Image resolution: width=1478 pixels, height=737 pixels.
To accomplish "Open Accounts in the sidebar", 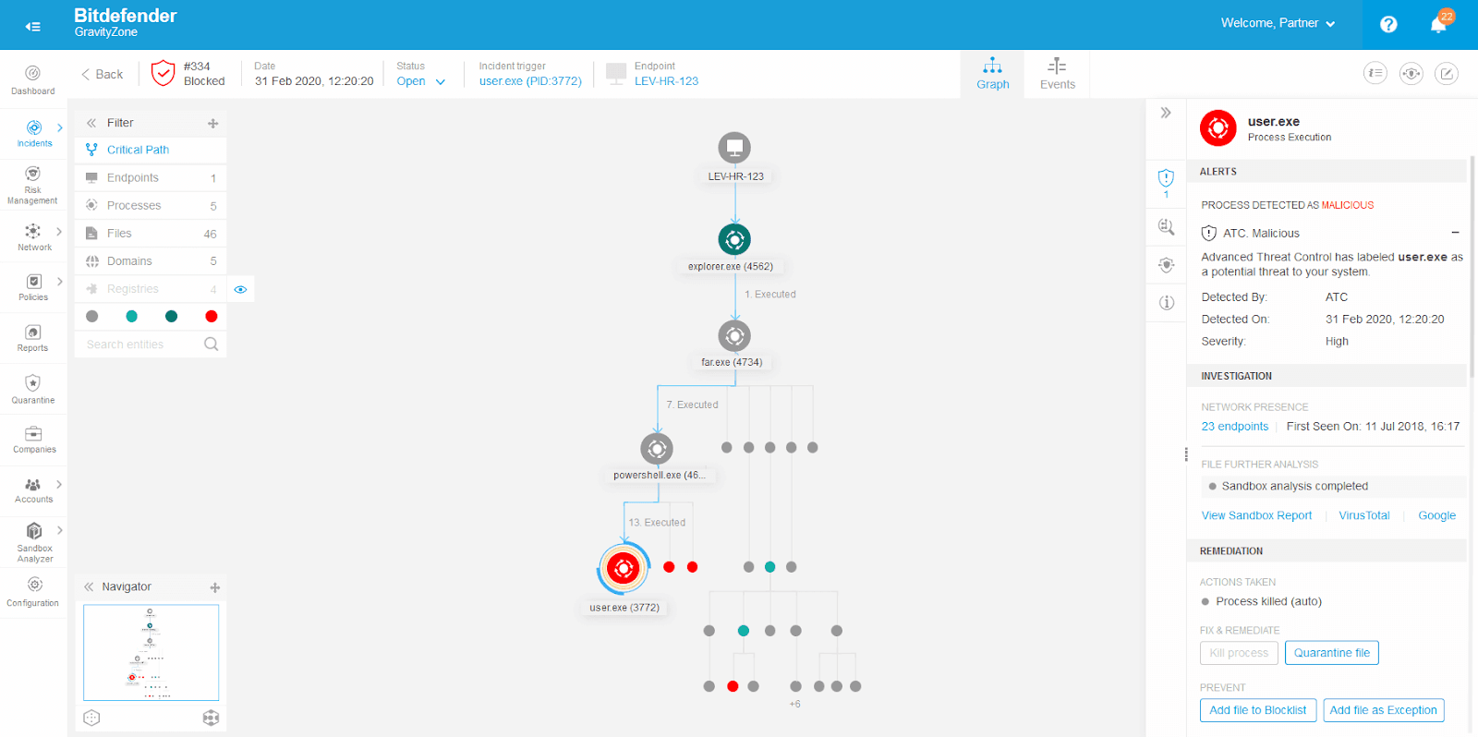I will [x=33, y=490].
